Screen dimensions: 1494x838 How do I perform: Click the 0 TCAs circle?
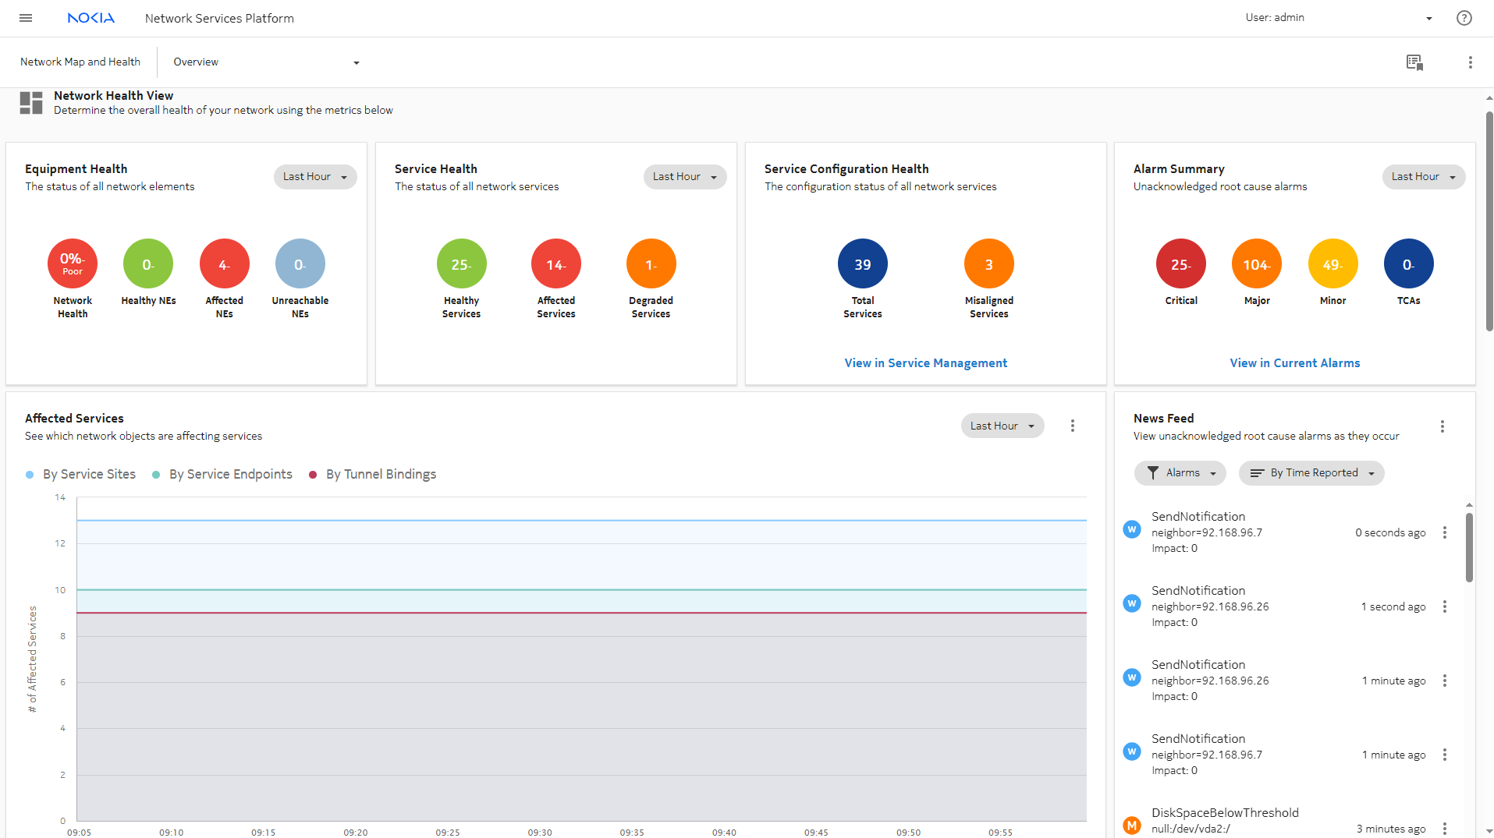[1409, 263]
